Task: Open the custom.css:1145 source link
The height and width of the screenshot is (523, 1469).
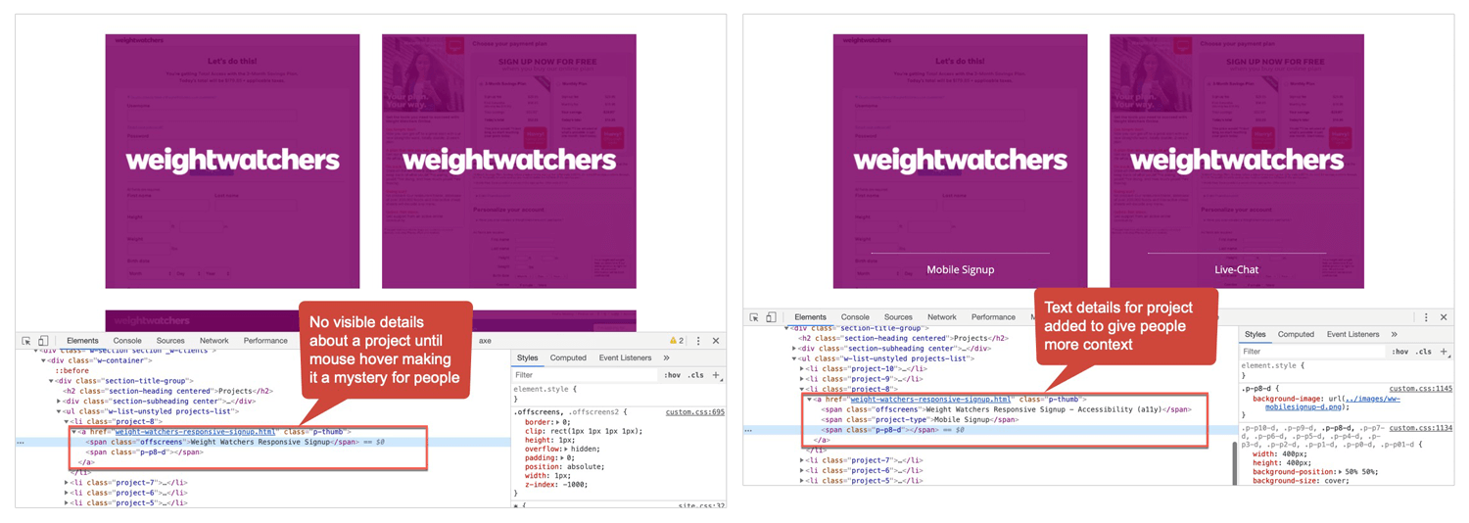Action: 1421,389
